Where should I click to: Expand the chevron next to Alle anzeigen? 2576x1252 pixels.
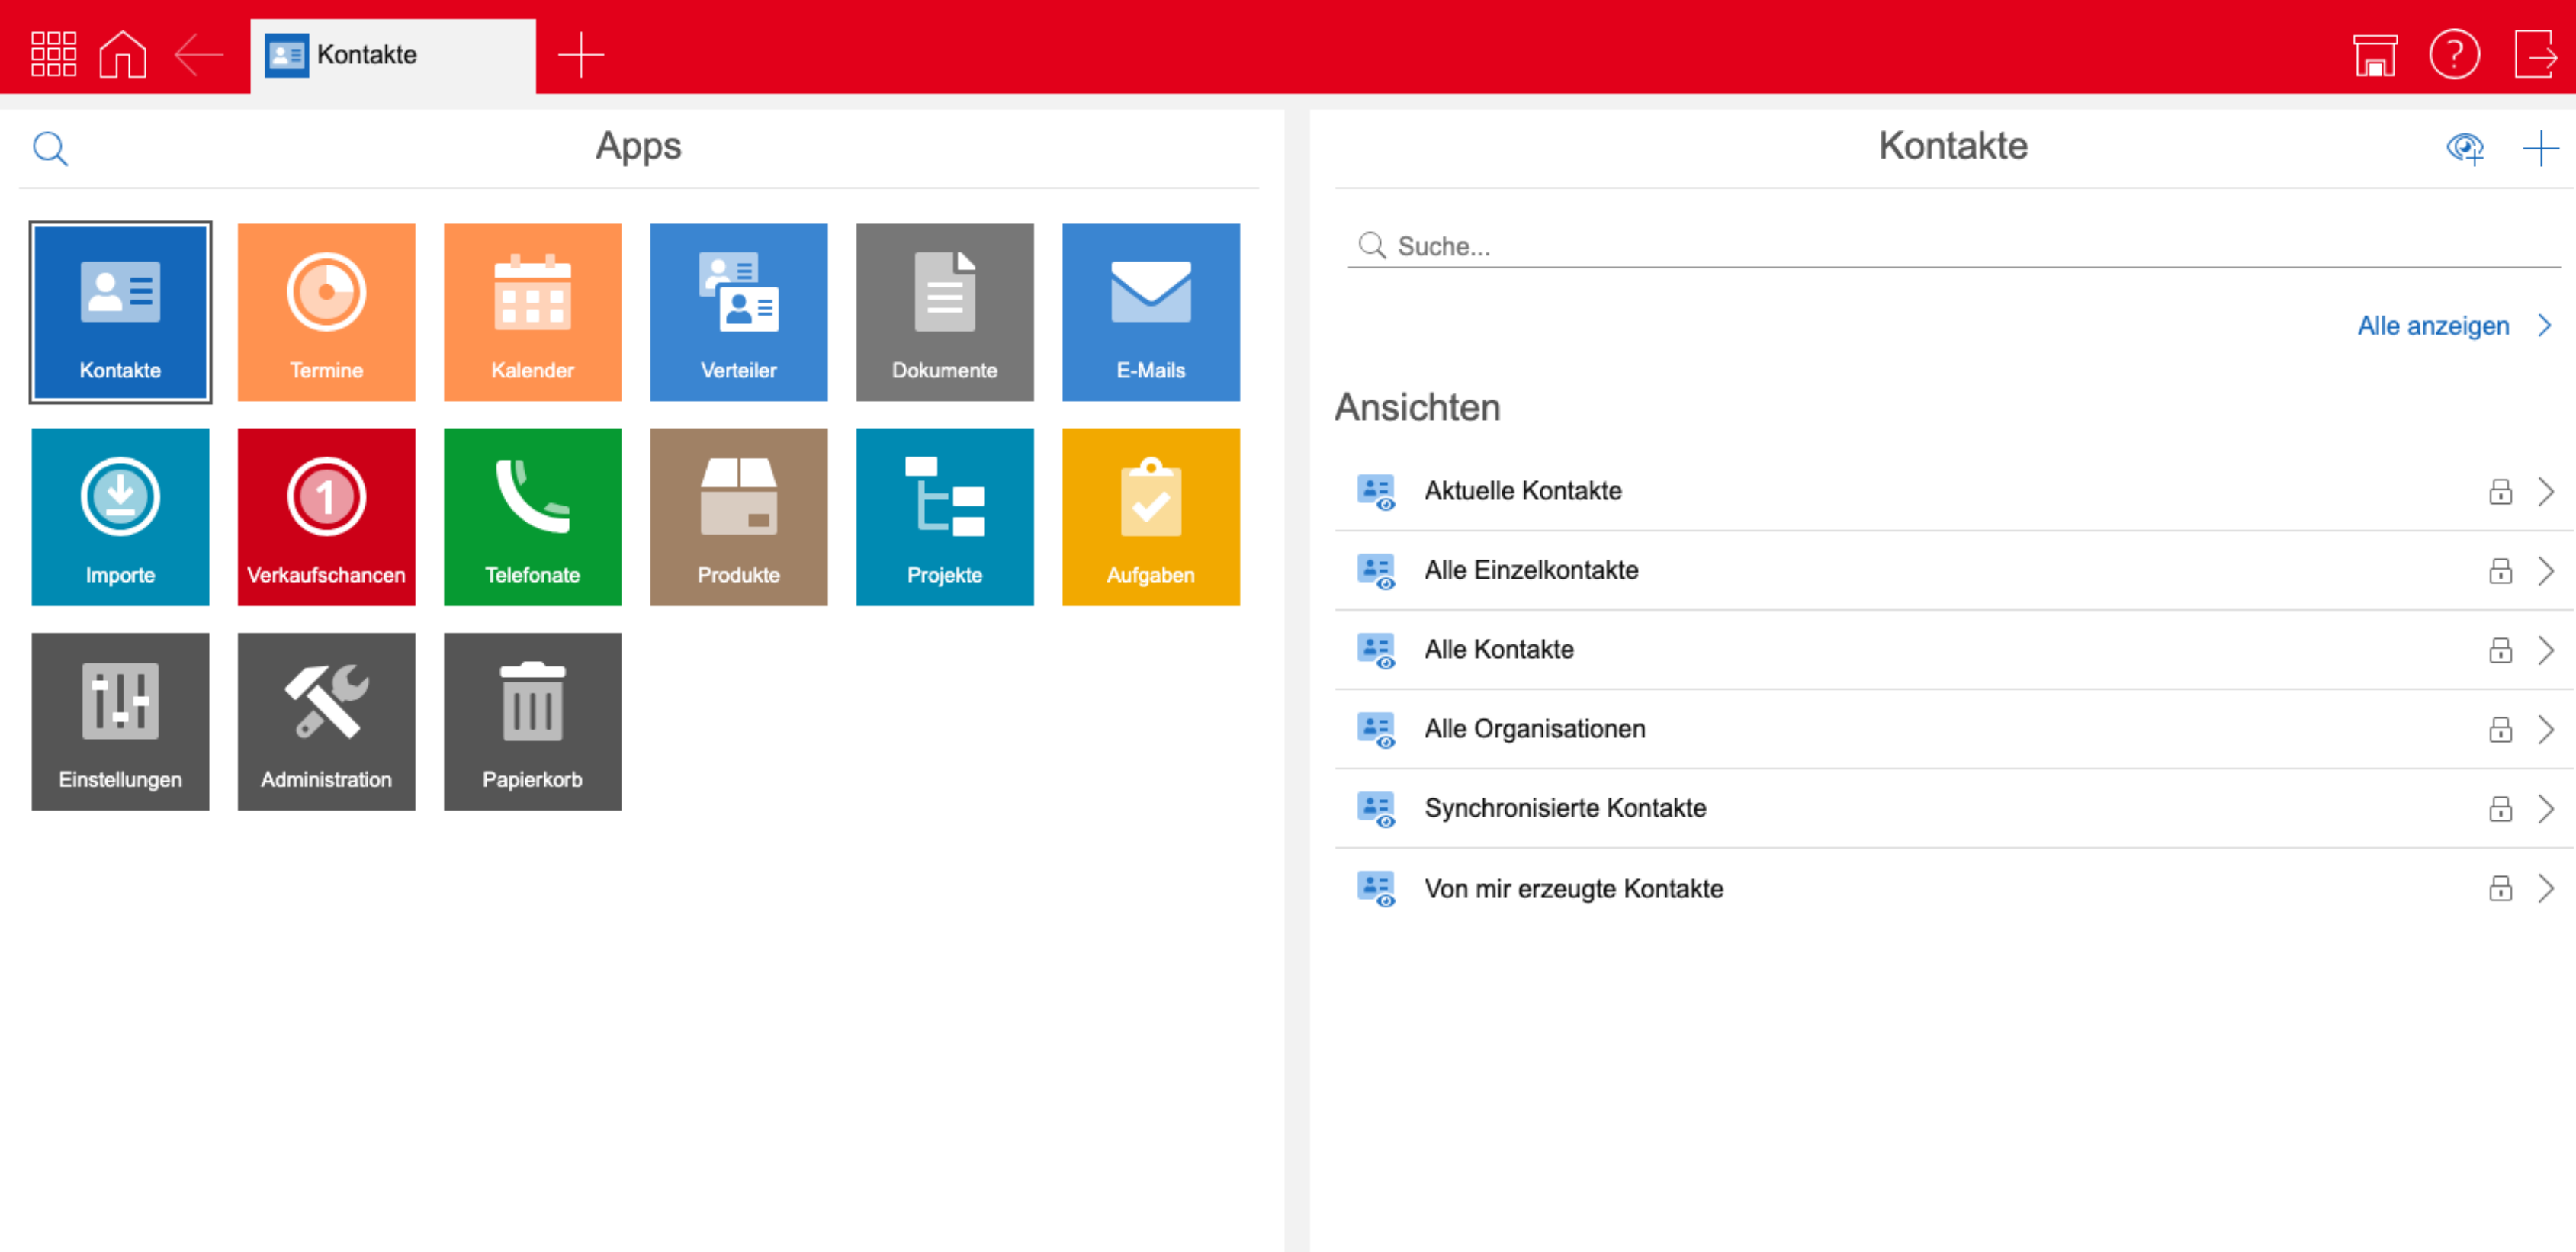pos(2545,326)
